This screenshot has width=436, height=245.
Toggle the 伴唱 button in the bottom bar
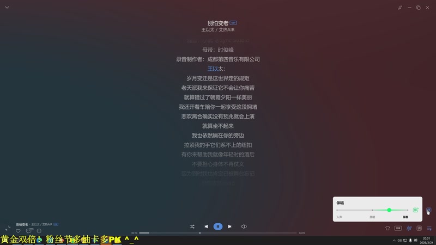click(398, 228)
